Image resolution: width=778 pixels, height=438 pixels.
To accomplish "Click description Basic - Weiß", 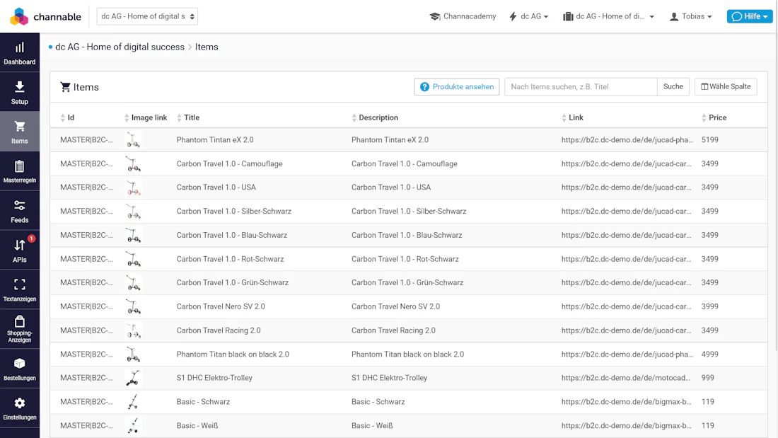I will [372, 425].
